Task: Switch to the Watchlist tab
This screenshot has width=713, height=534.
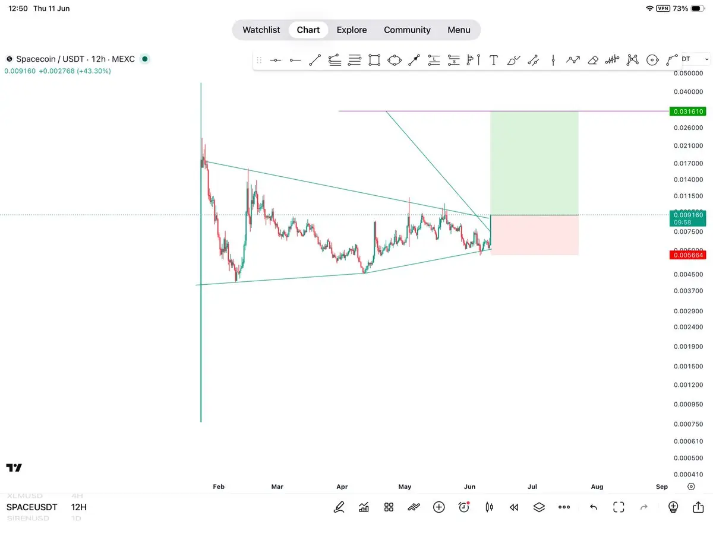Action: (x=261, y=30)
